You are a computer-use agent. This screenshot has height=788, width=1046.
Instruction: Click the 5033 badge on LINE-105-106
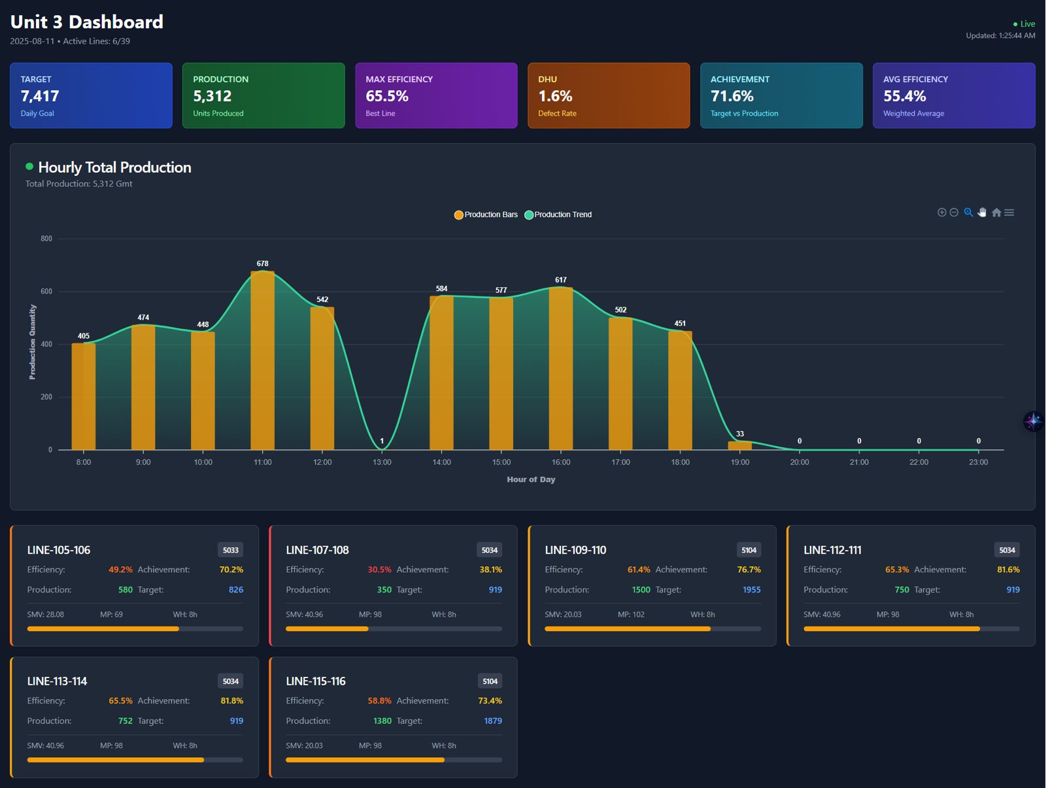coord(230,550)
